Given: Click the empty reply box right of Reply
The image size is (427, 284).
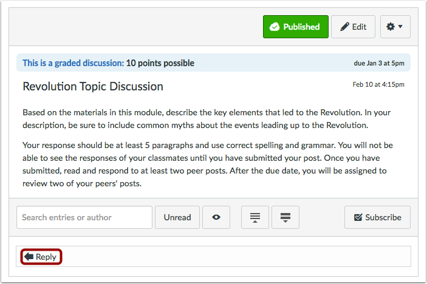Looking at the screenshot, I should point(237,257).
